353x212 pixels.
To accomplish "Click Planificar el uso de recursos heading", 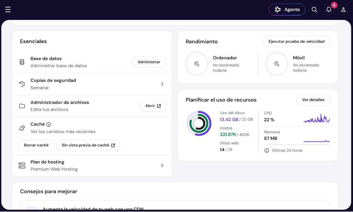I will (x=221, y=100).
